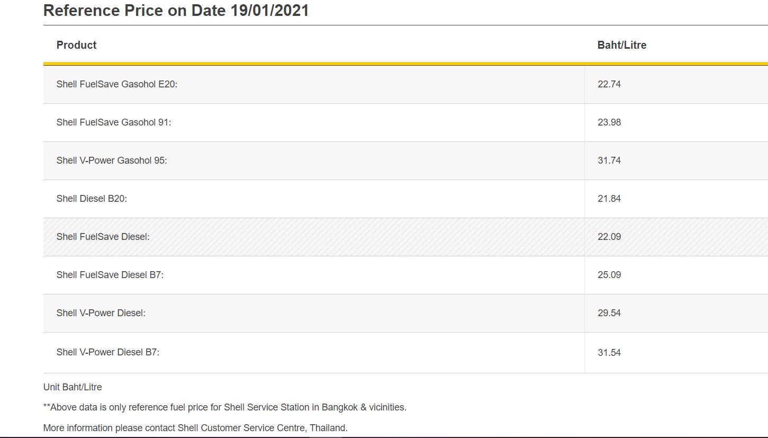Click the 25.09 price cell
Viewport: 768px width, 438px height.
pyautogui.click(x=609, y=275)
